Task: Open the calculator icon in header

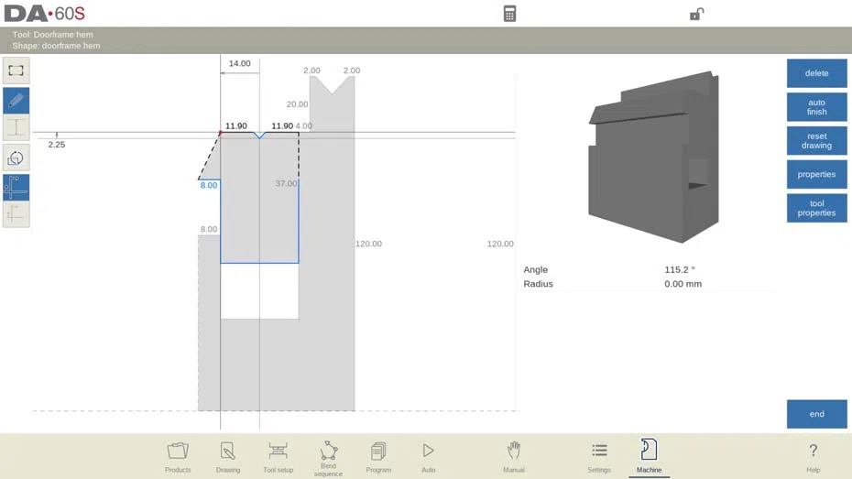Action: [509, 14]
